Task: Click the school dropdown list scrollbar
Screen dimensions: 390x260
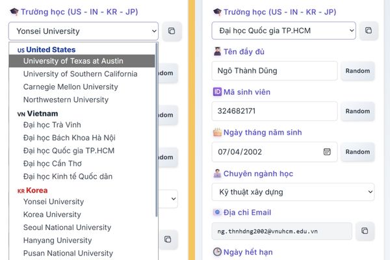Action: 156,130
